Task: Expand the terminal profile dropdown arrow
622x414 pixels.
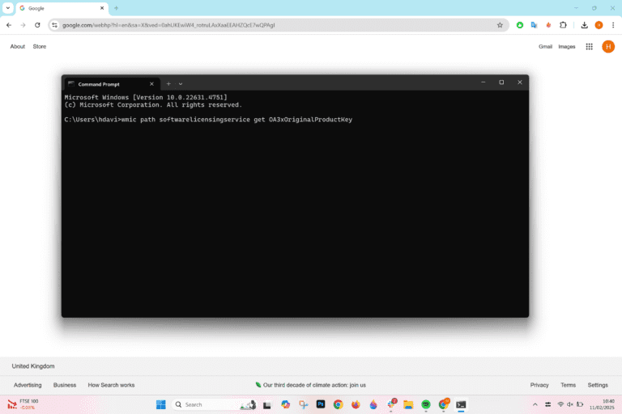Action: (181, 84)
